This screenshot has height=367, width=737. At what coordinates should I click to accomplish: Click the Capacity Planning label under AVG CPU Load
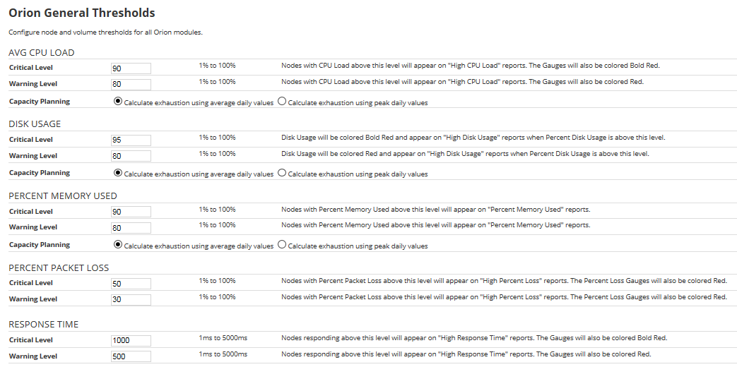pos(40,102)
